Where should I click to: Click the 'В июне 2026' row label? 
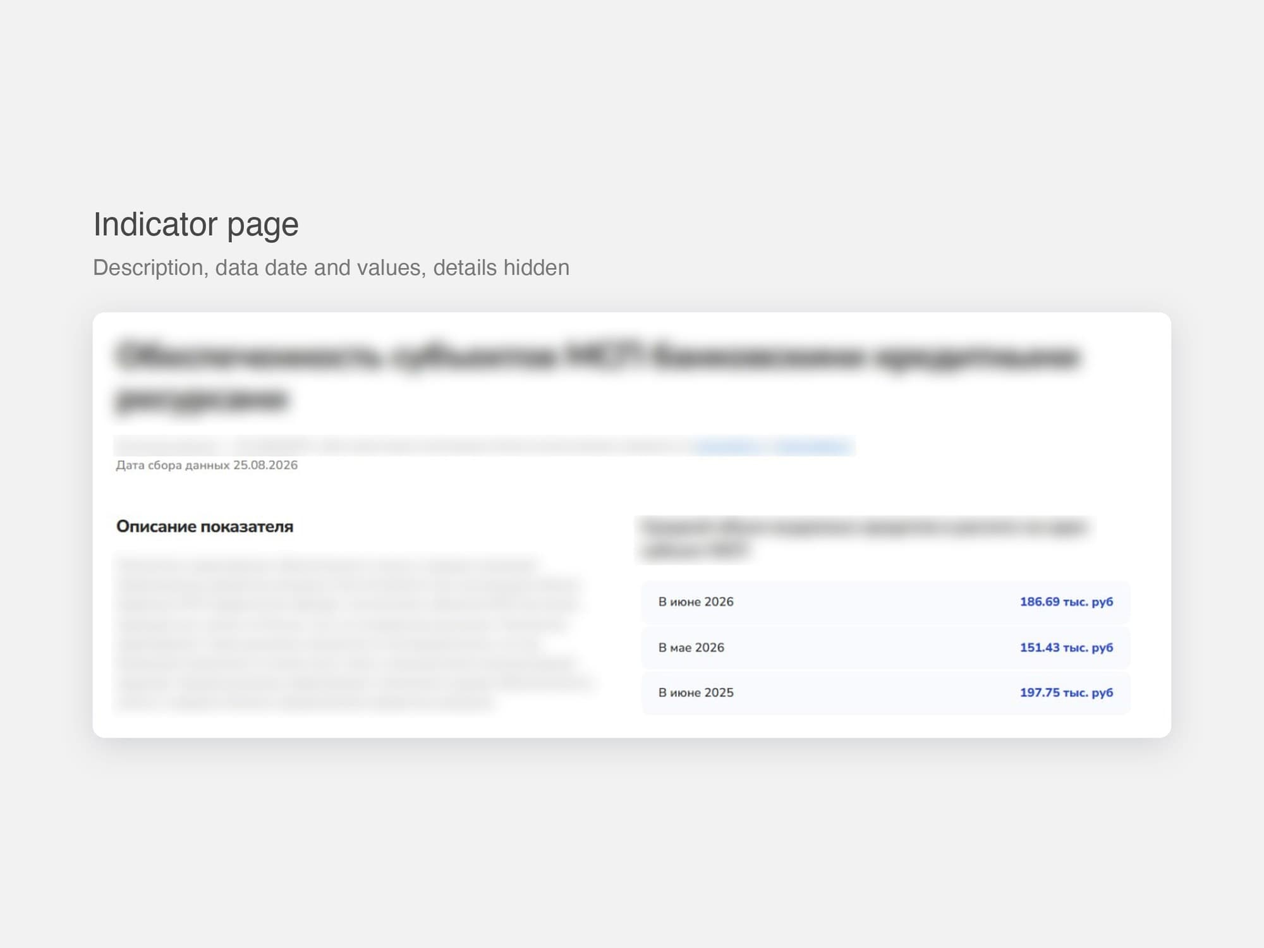pos(696,602)
